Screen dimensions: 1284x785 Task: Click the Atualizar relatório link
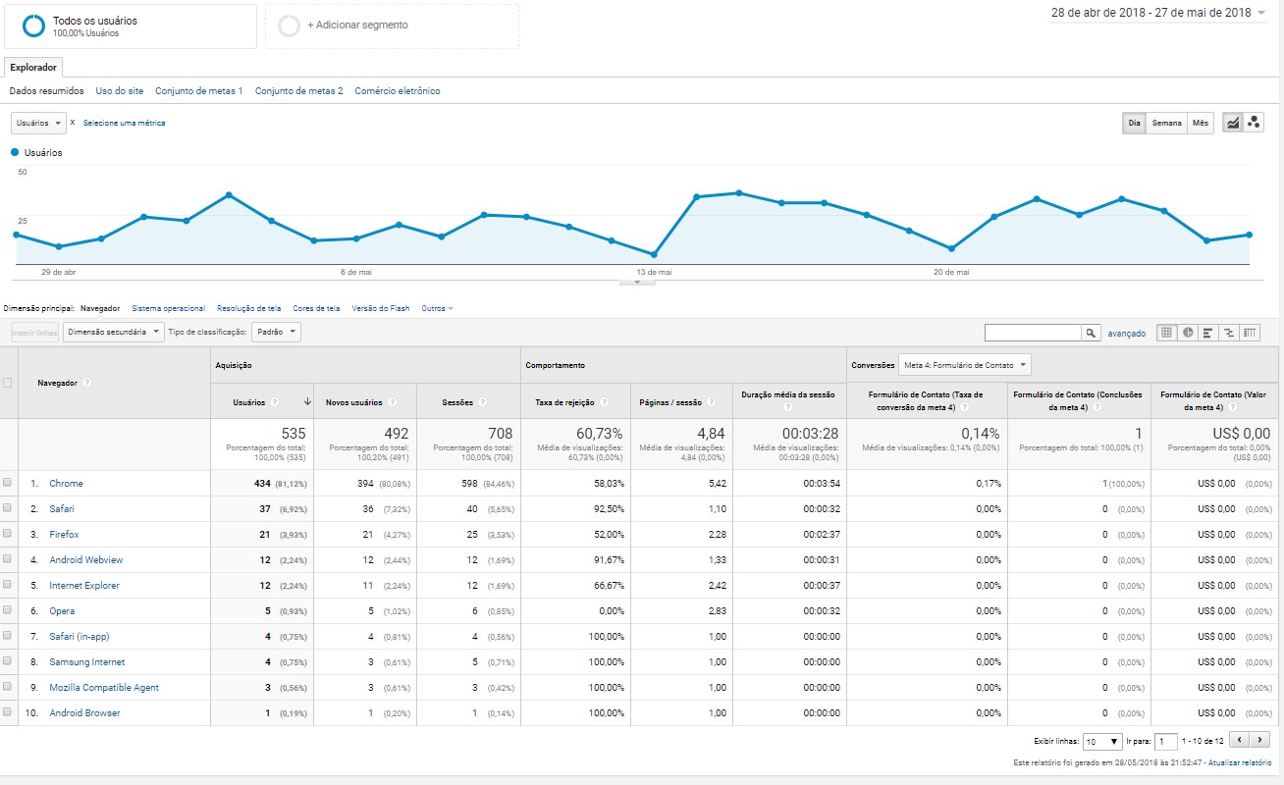(1239, 762)
